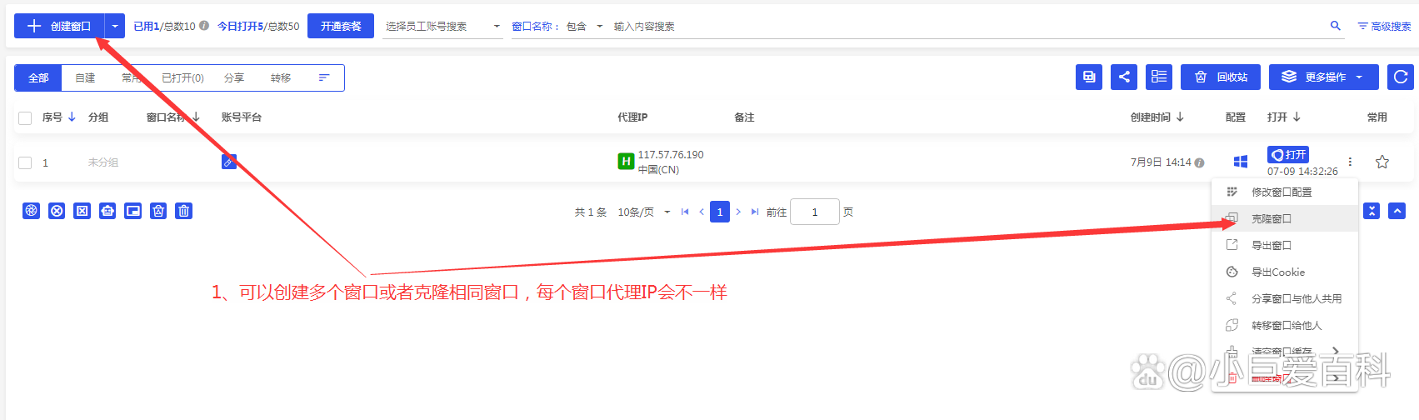Switch to the 已打开(0) tab
1419x420 pixels.
point(182,77)
